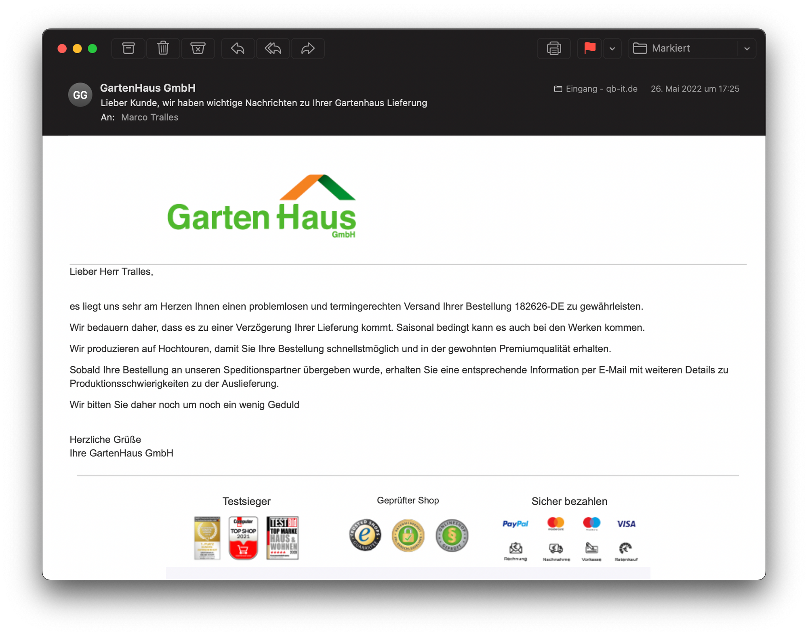The image size is (808, 636).
Task: Reply all using the double-arrow icon
Action: [x=273, y=48]
